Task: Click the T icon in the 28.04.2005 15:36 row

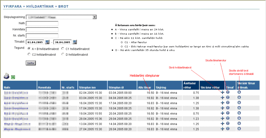Action: [x=228, y=118]
